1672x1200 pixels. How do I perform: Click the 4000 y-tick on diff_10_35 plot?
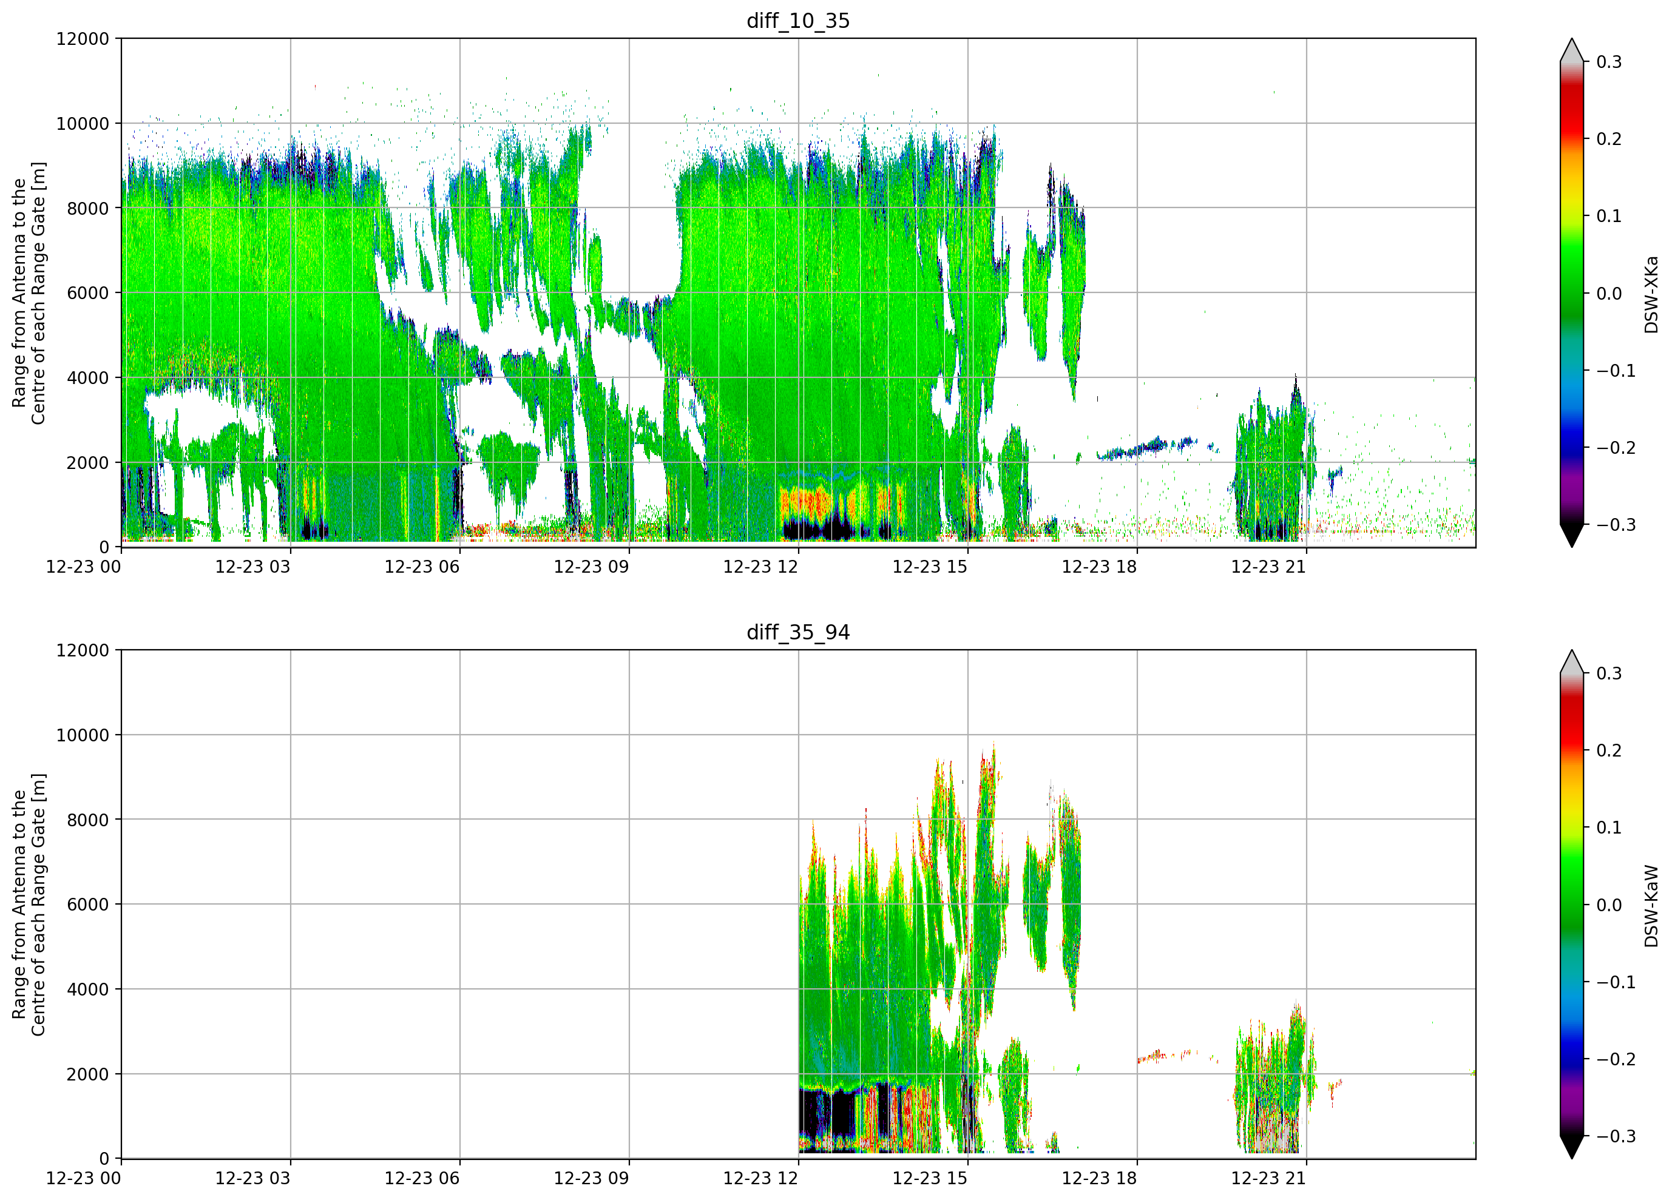(88, 378)
